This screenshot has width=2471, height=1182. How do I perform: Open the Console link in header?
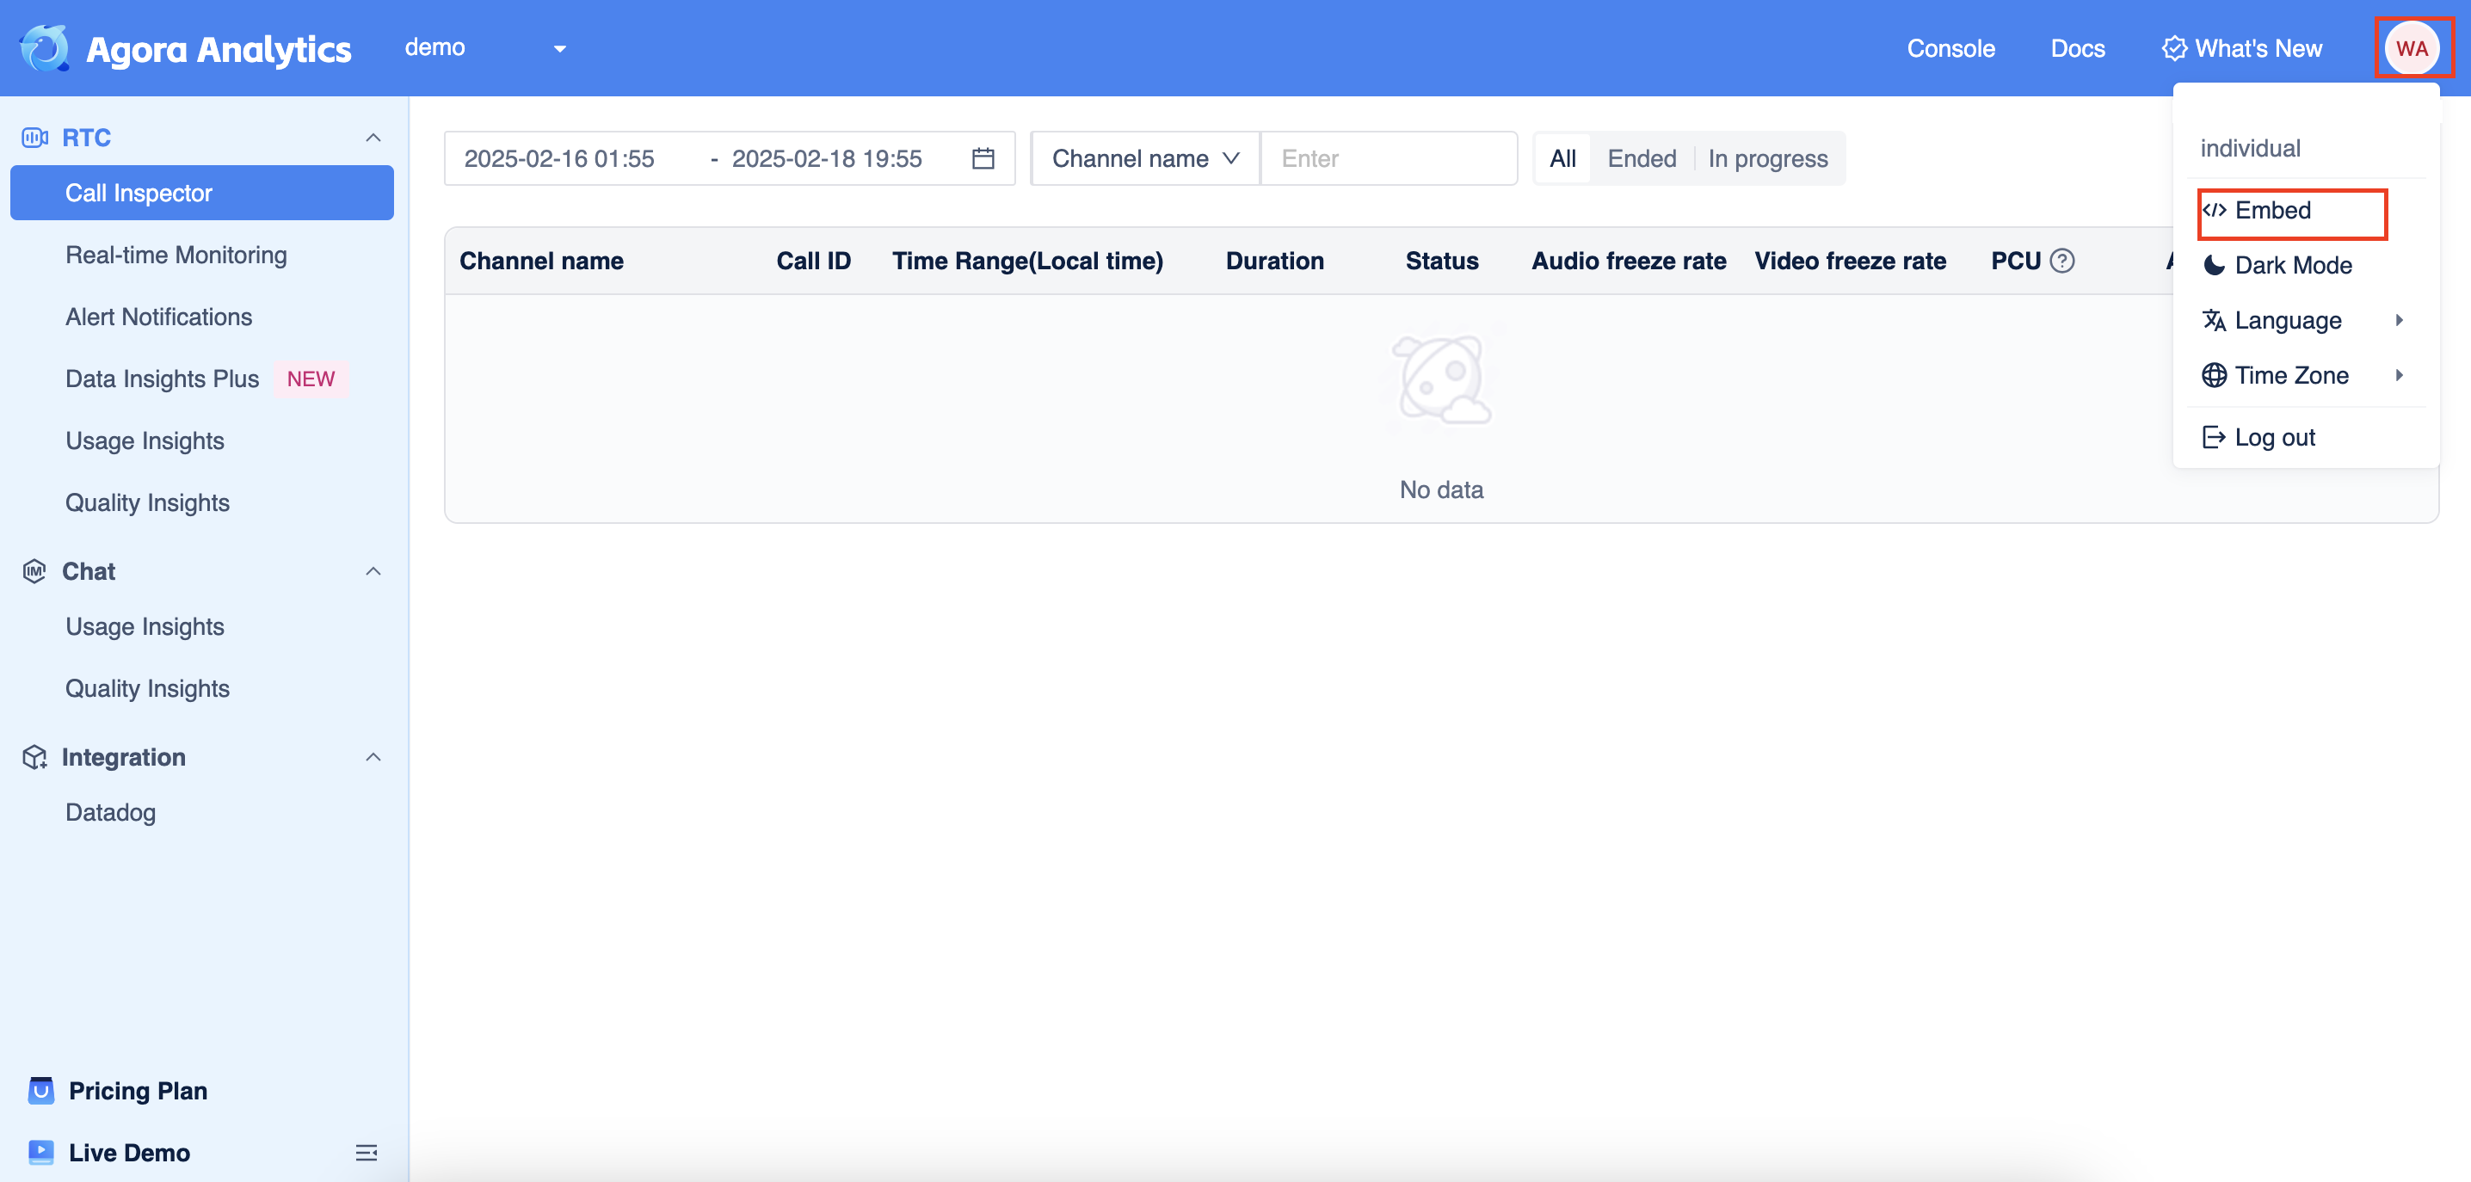point(1950,48)
